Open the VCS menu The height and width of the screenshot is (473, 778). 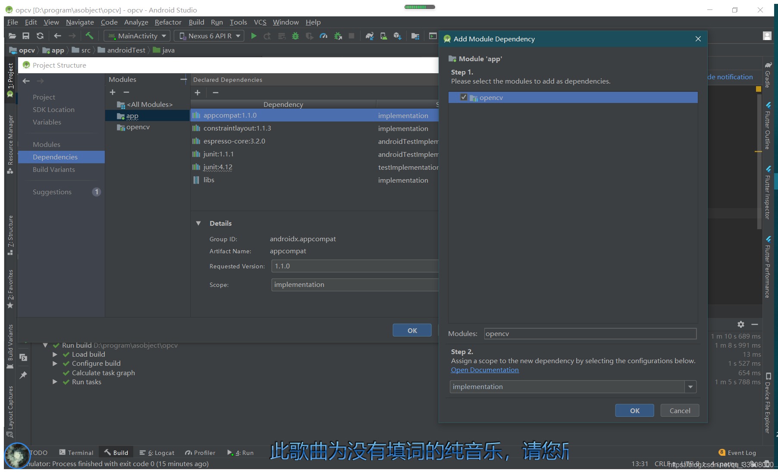[x=260, y=22]
